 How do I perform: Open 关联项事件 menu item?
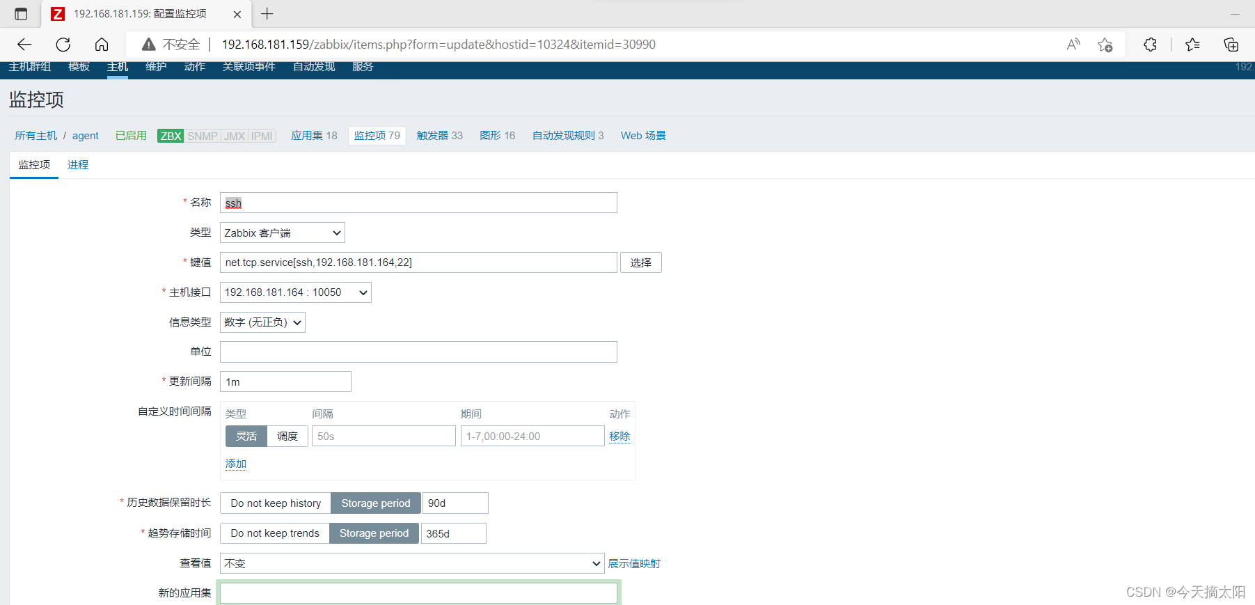tap(248, 67)
